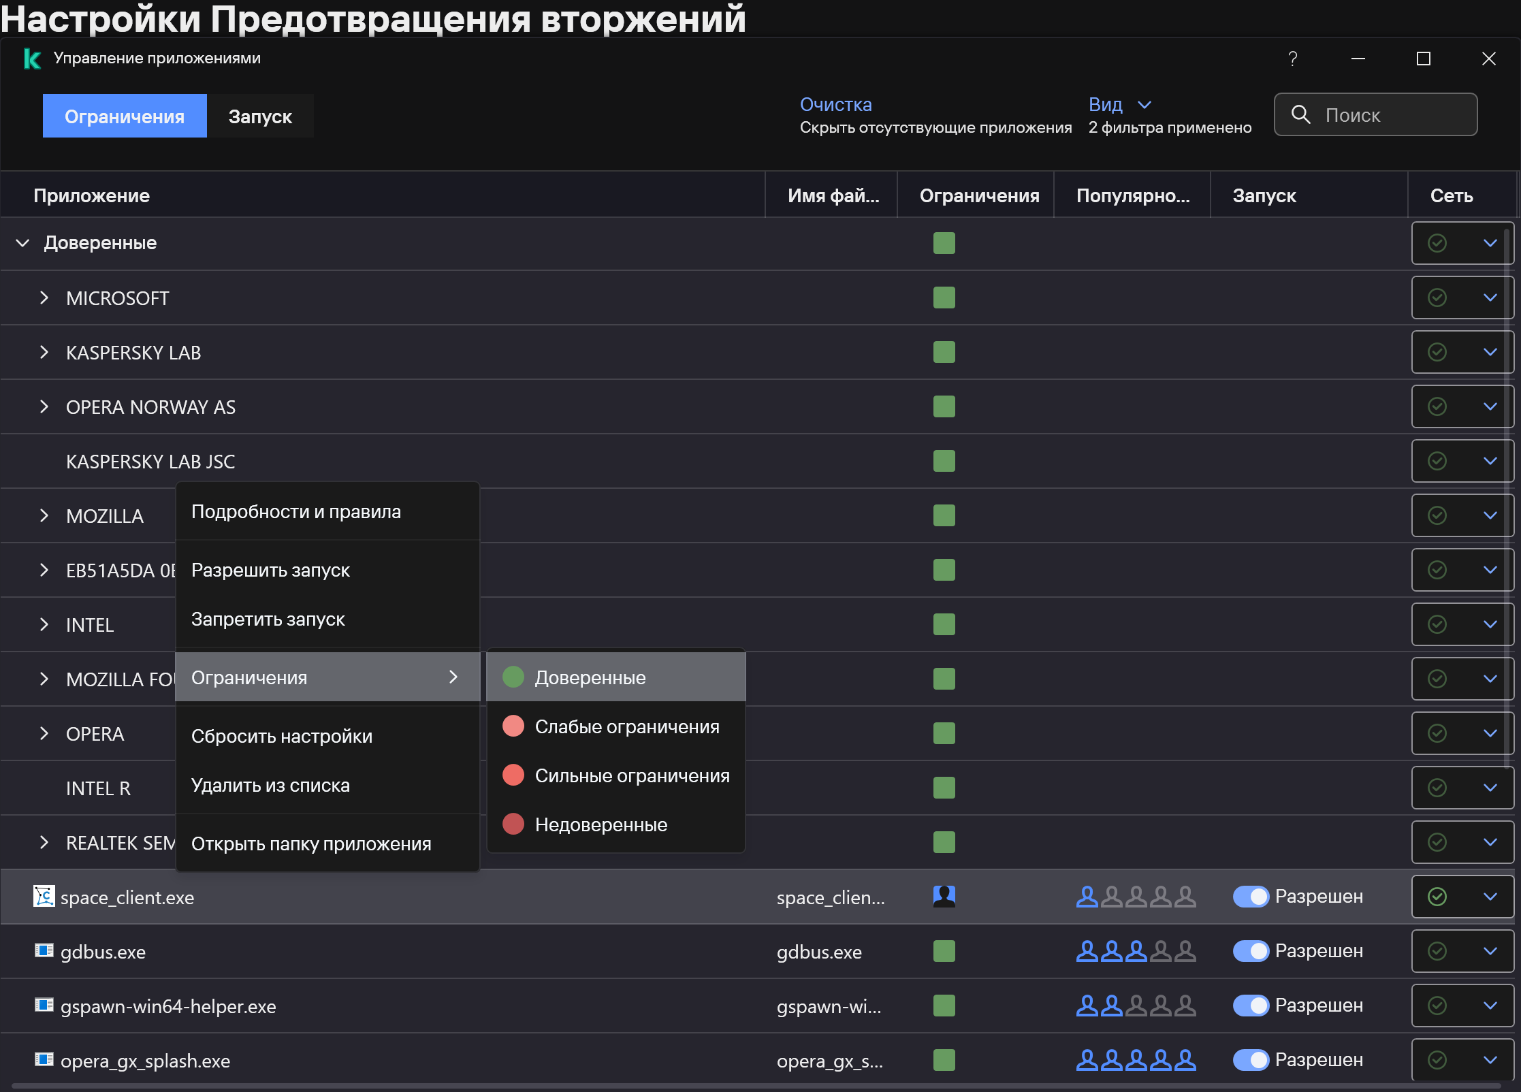Screen dimensions: 1521x1092
Task: Click network check icon in Доверенные row
Action: click(1437, 243)
